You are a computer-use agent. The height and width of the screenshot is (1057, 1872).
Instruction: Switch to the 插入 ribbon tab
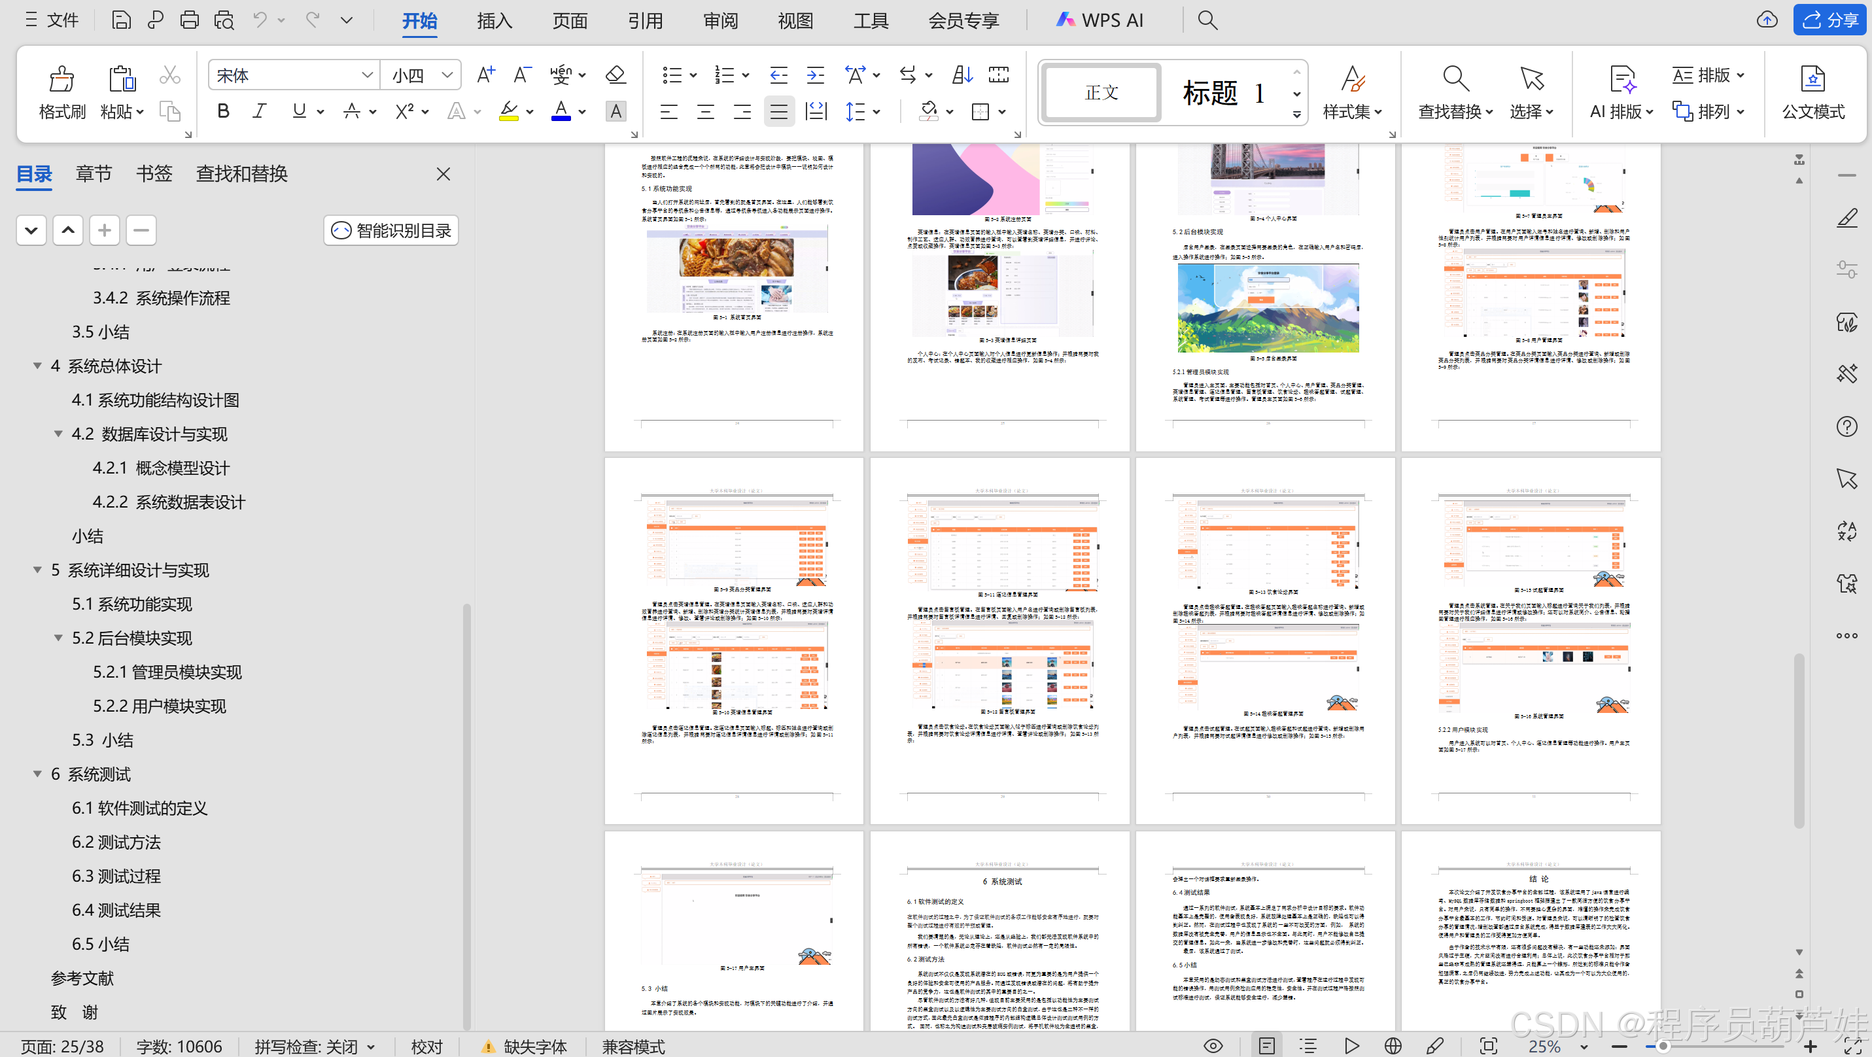494,20
